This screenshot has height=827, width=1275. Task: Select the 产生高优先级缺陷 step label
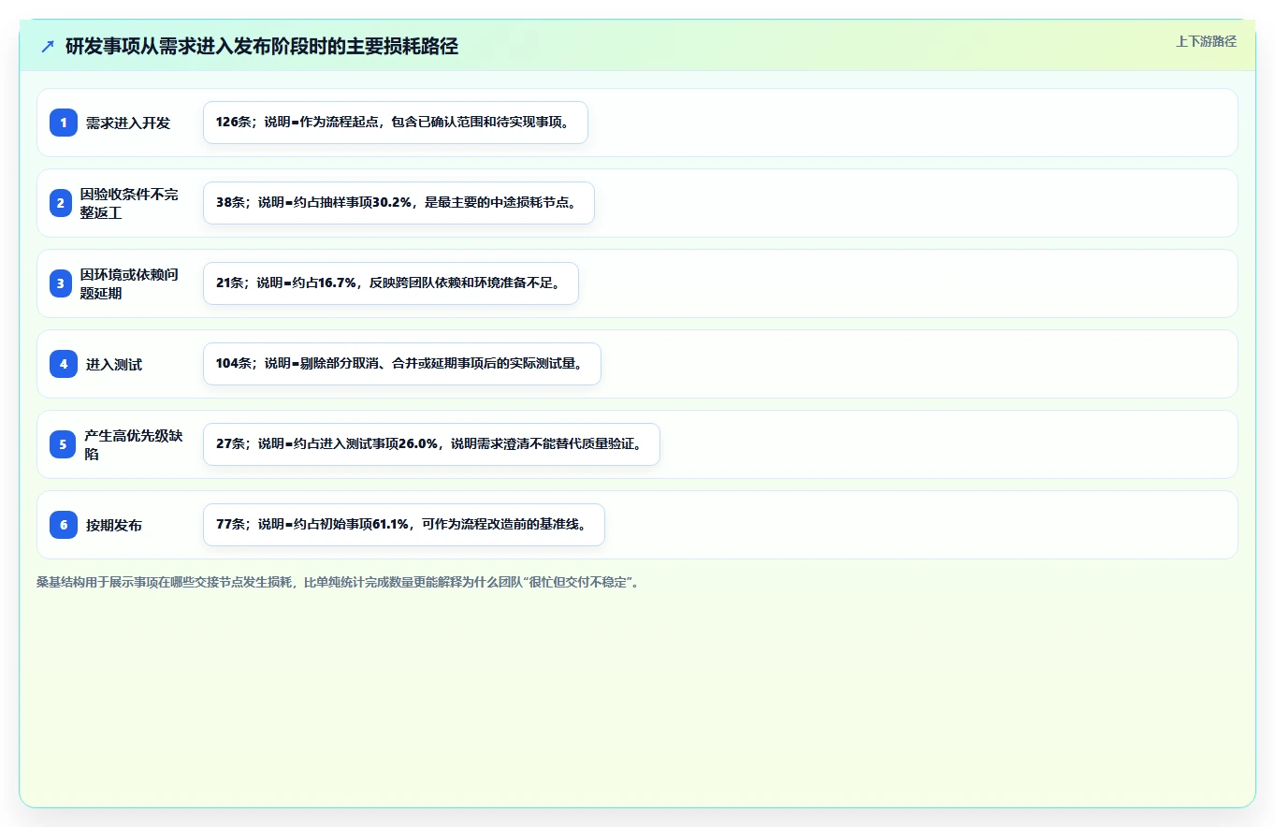point(134,444)
